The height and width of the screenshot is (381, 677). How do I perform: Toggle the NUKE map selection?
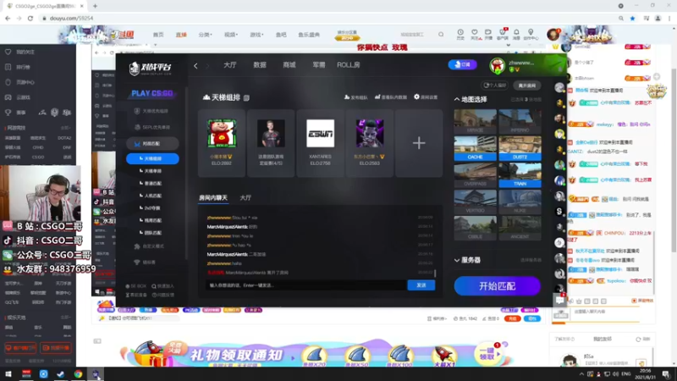520,202
